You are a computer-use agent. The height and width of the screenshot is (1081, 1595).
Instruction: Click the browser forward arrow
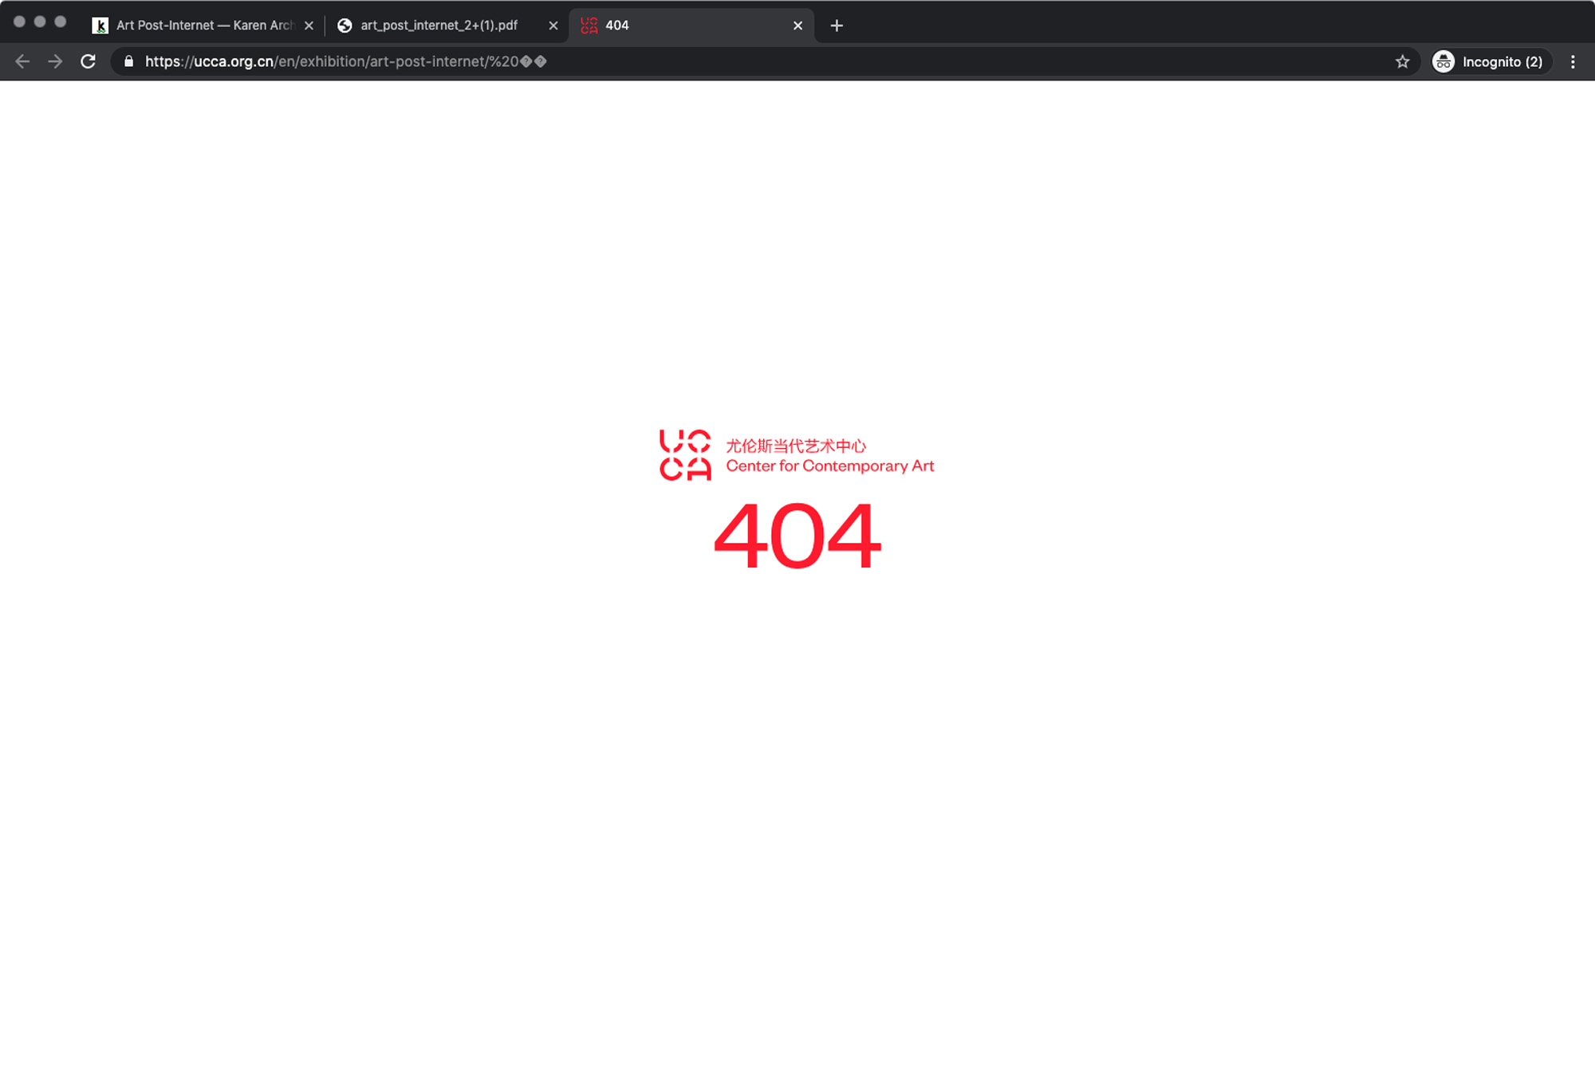[x=55, y=61]
